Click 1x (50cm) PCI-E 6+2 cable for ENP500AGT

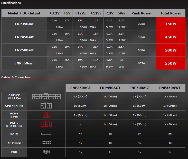(140, 124)
